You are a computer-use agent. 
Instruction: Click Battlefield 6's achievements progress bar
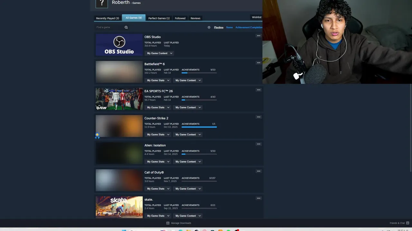199,73
